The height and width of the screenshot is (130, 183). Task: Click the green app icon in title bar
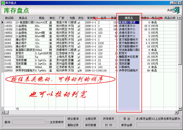point(3,3)
